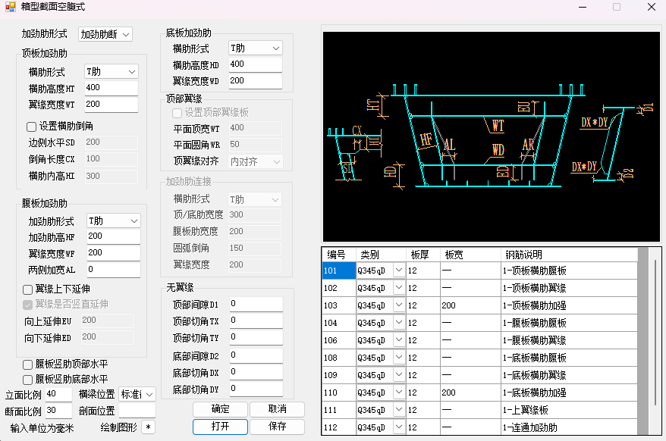Click the 取消 button
The width and height of the screenshot is (666, 441).
point(278,409)
